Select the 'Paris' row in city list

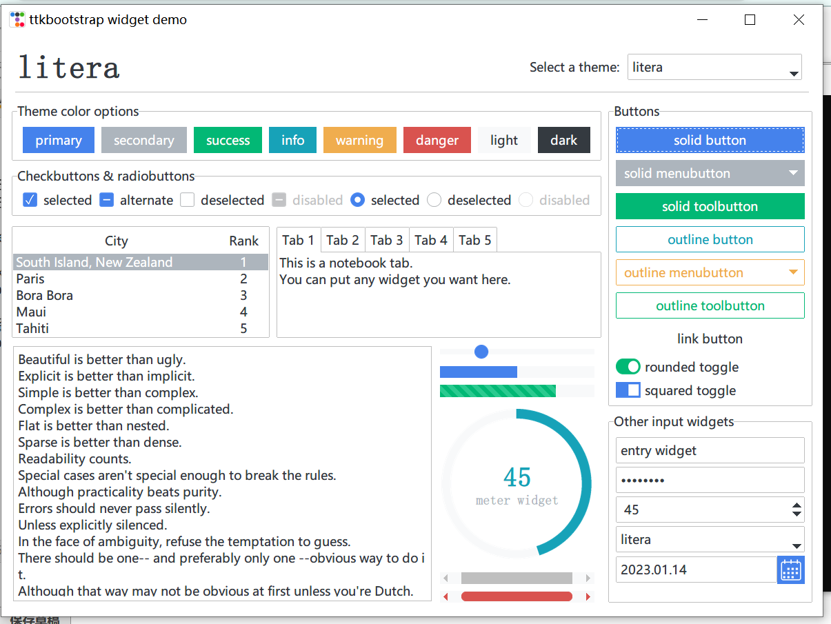coord(141,279)
